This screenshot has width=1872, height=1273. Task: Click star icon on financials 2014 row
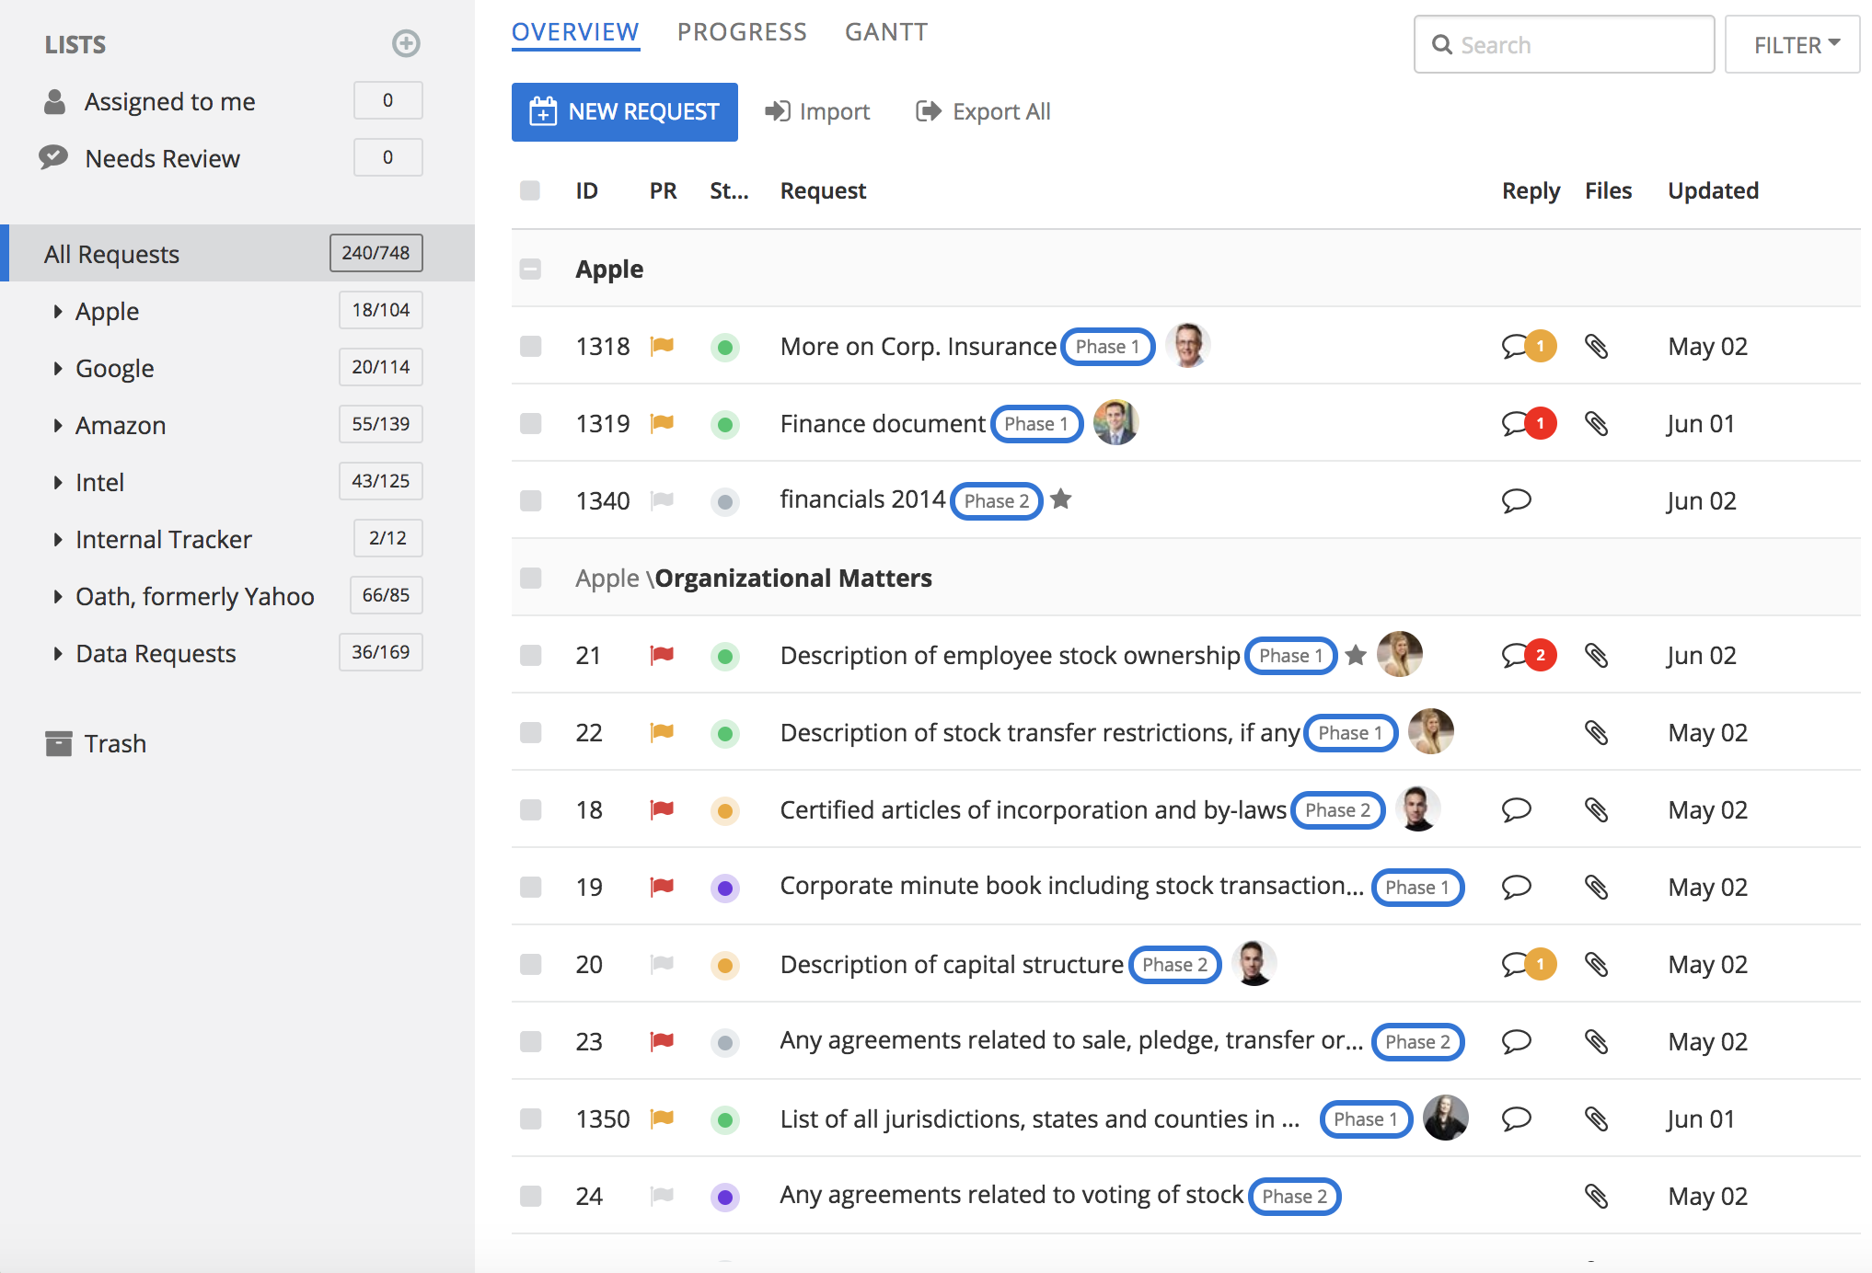[1061, 499]
